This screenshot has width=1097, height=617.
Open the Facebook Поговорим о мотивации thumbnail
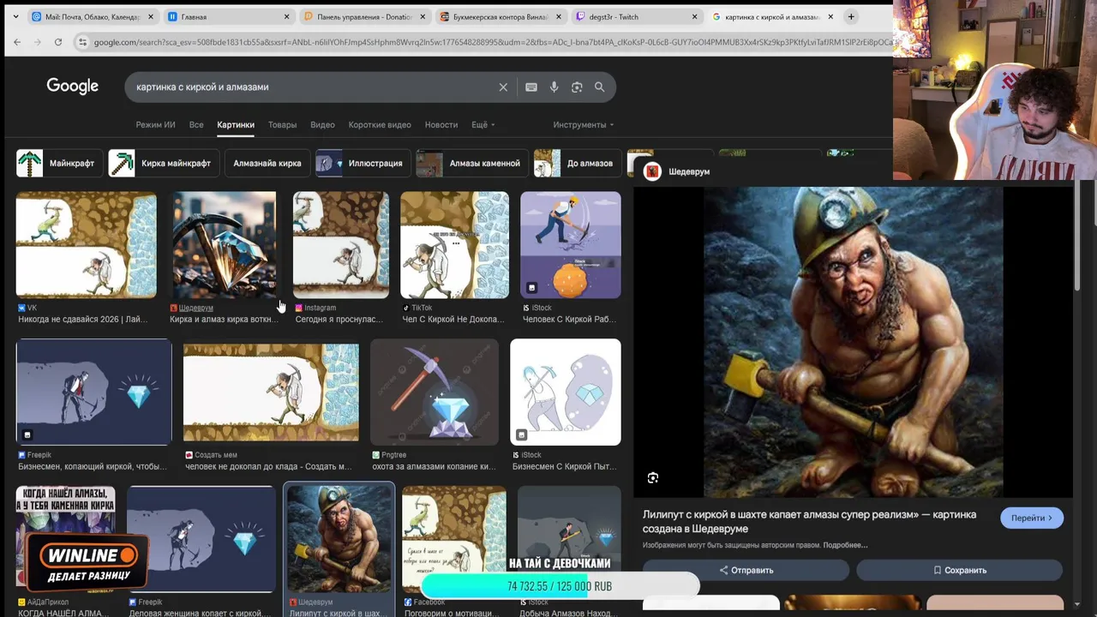tap(454, 539)
